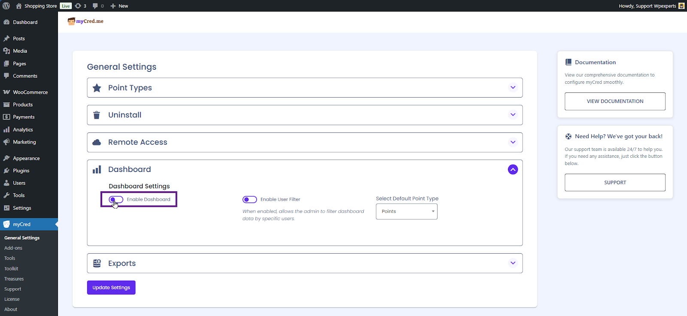Open WooCommerce in the sidebar menu
This screenshot has height=316, width=687.
[30, 92]
